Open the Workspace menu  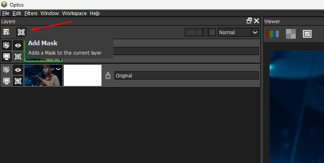[x=74, y=13]
